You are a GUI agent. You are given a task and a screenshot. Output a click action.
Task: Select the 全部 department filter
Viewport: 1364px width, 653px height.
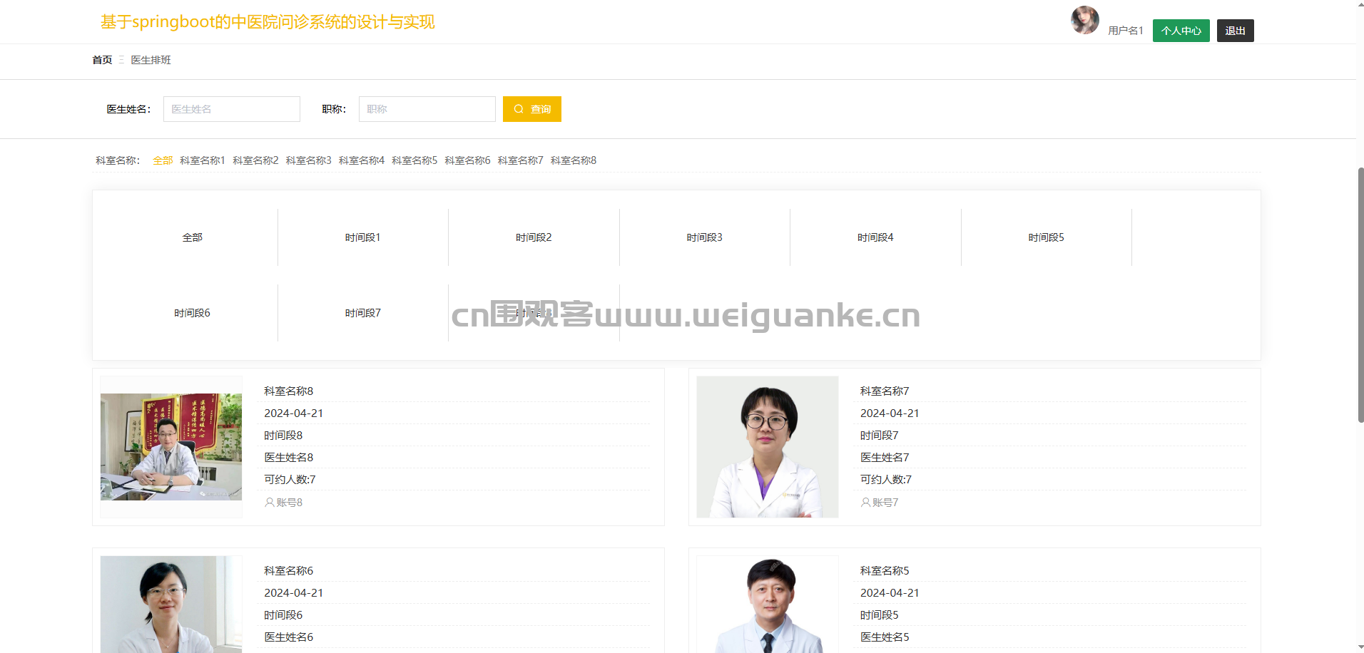(x=163, y=160)
